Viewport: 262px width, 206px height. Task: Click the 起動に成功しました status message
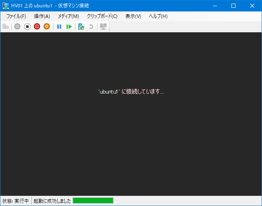tap(52, 201)
